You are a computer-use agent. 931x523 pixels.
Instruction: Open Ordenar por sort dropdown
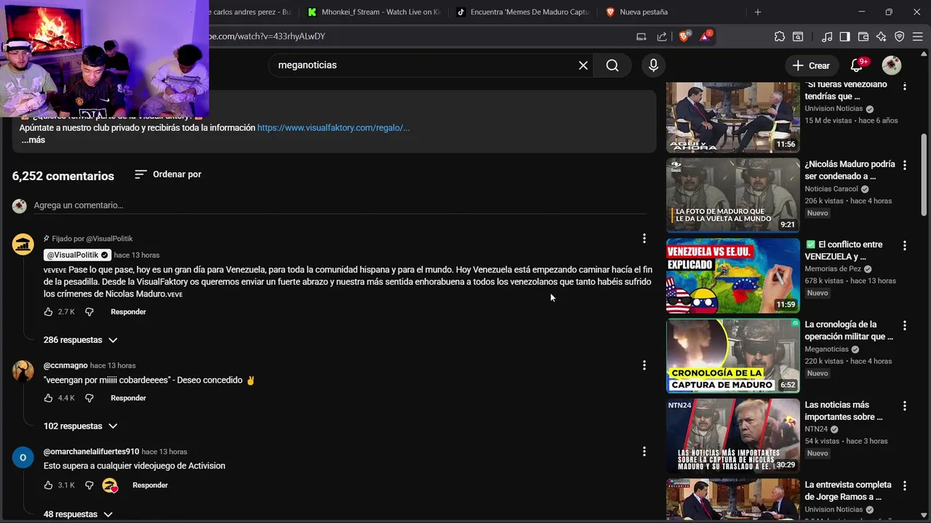168,174
